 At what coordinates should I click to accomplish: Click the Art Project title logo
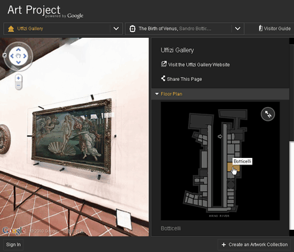tap(34, 10)
